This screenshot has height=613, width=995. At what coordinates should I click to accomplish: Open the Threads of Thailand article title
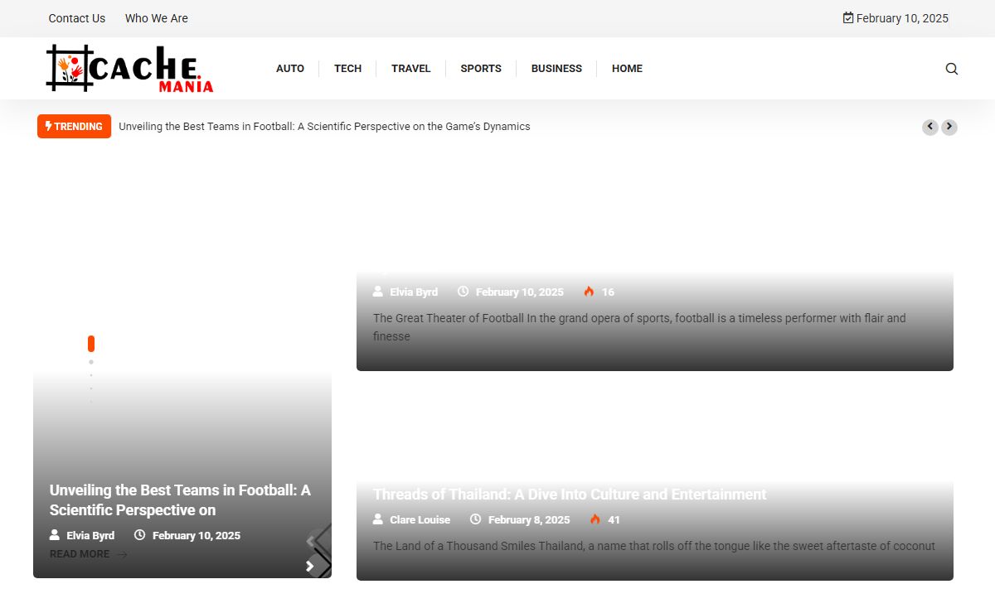pyautogui.click(x=570, y=495)
